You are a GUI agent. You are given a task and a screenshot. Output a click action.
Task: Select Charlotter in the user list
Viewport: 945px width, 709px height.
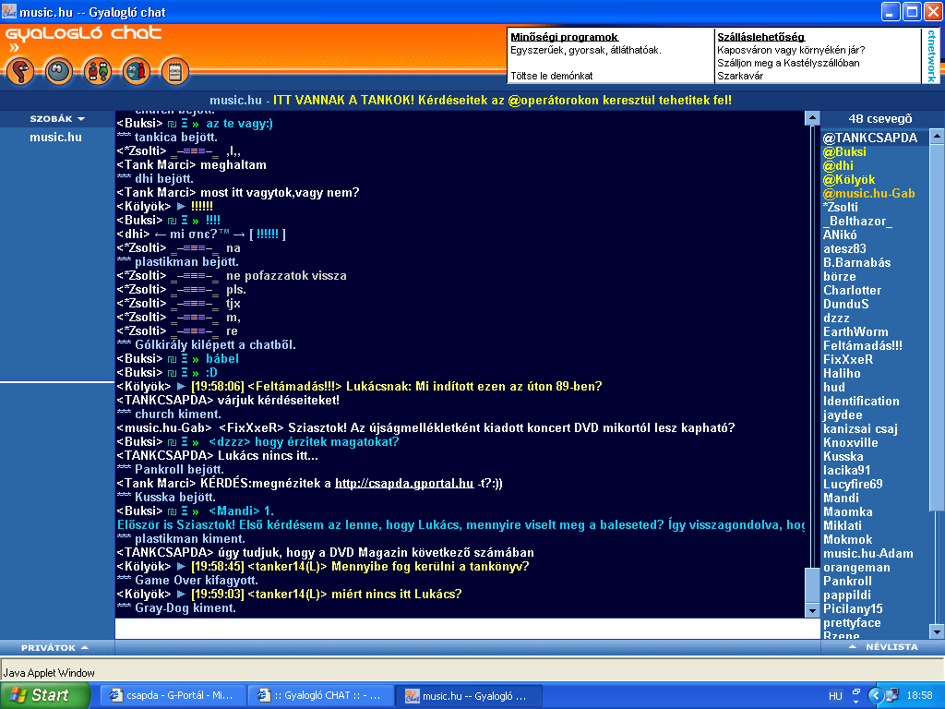point(852,291)
